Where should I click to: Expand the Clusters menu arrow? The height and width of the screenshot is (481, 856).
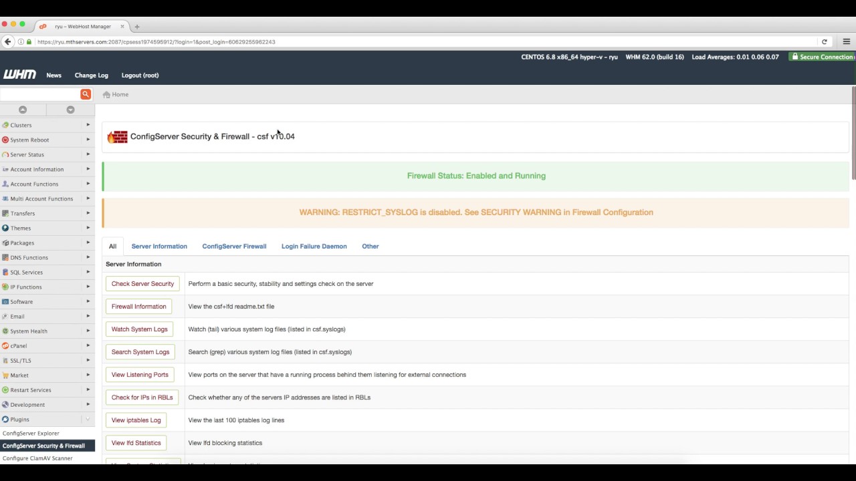click(x=88, y=125)
